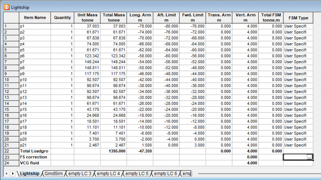
Task: Open the empty LC 3 tab
Action: (x=79, y=173)
